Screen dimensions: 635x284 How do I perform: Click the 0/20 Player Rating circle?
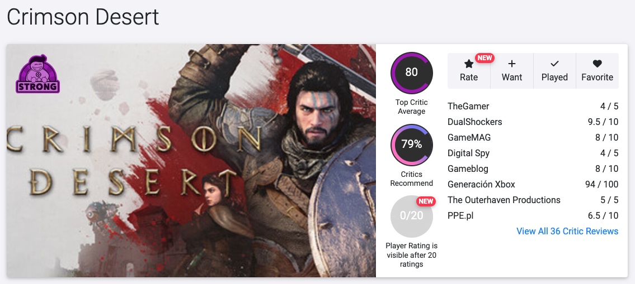(412, 216)
